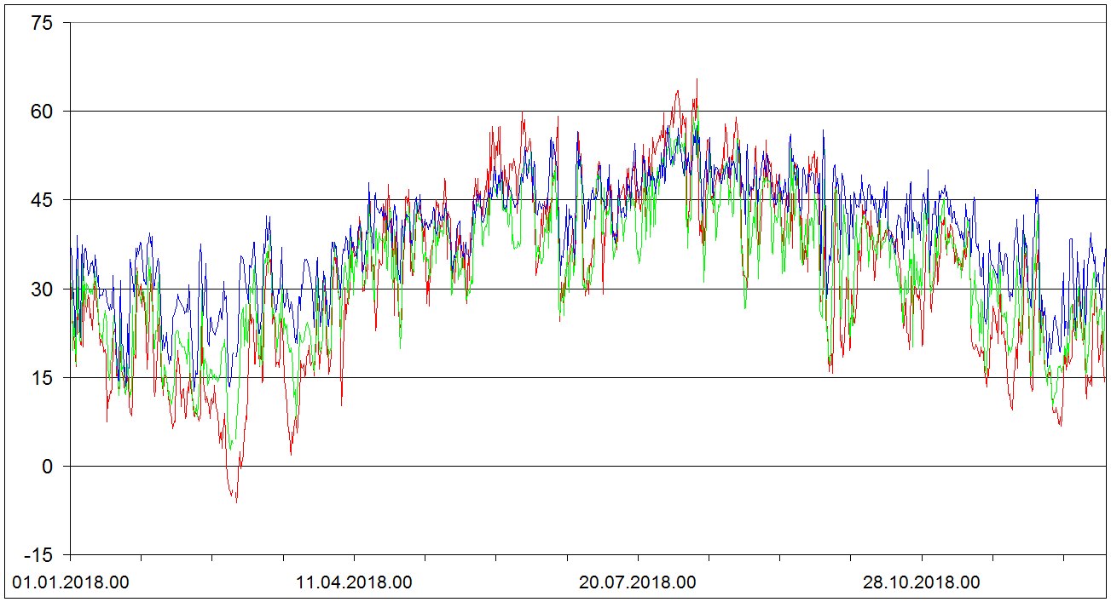Viewport: 1111px width, 602px height.
Task: Select the green line's lowest point near zero
Action: click(230, 450)
